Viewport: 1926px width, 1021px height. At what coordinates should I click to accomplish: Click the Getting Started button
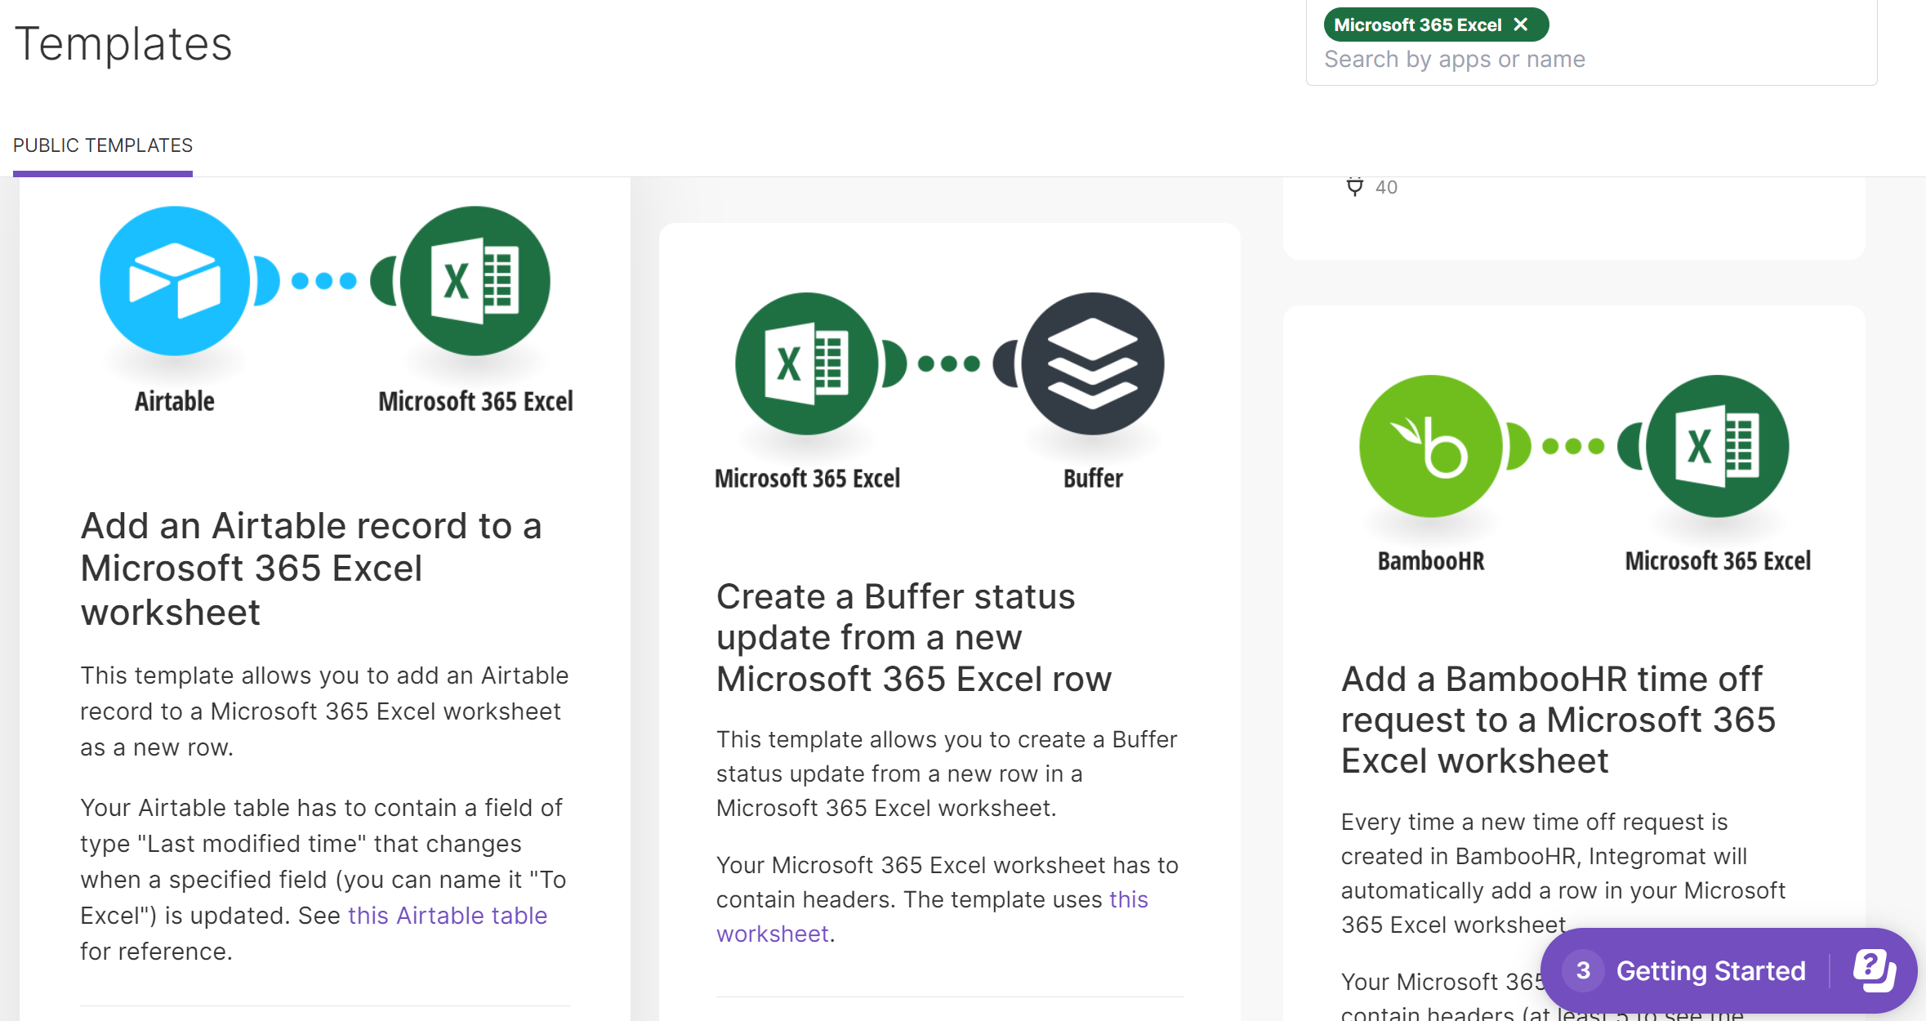(1710, 970)
